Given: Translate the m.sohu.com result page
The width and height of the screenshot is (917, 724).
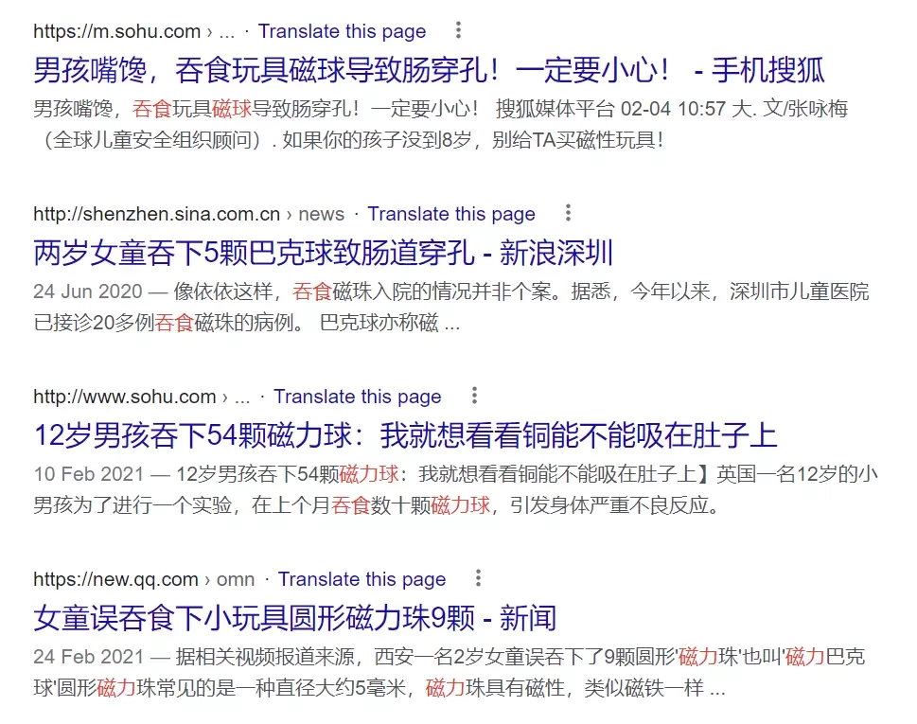Looking at the screenshot, I should 343,31.
